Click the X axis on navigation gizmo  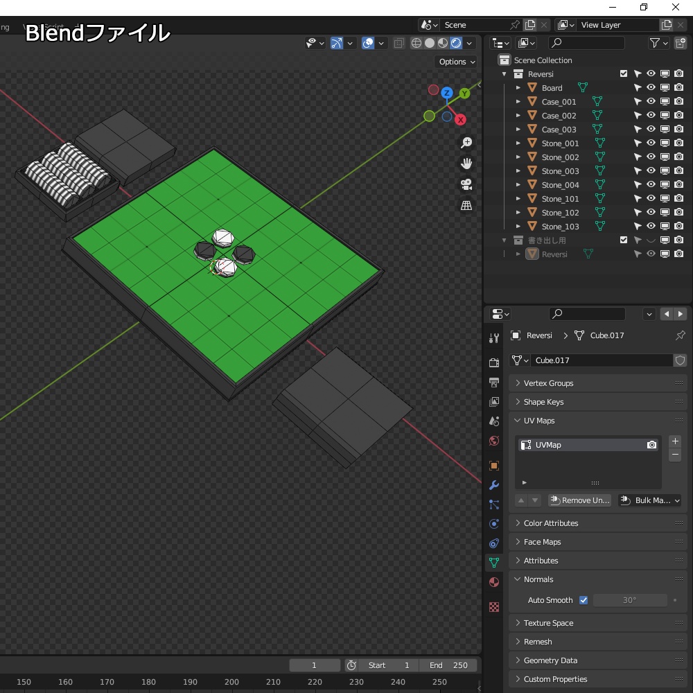tap(460, 120)
